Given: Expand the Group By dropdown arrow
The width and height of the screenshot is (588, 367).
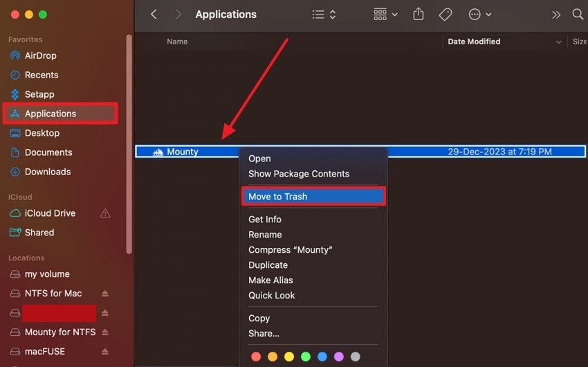Looking at the screenshot, I should coord(394,15).
